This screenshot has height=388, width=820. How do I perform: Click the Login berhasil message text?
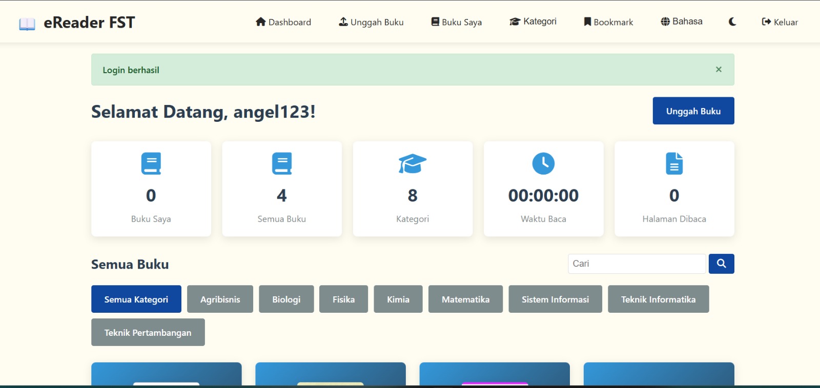point(131,70)
